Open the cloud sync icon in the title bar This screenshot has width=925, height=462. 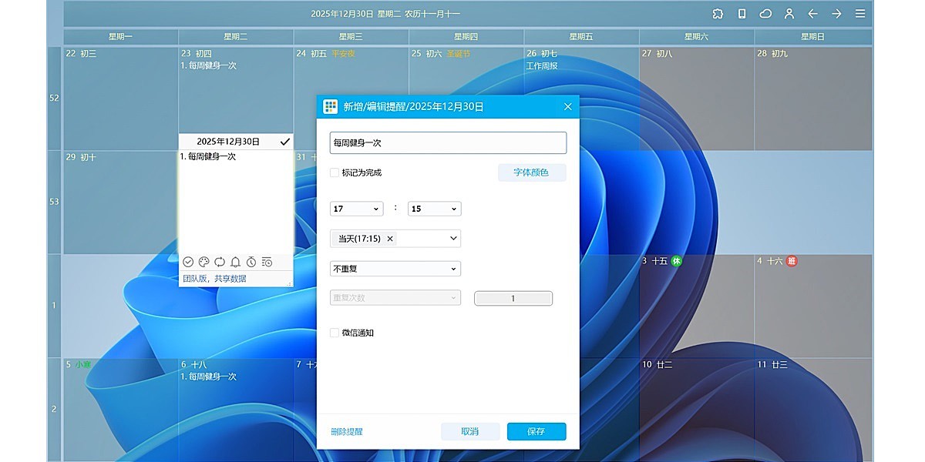coord(765,13)
